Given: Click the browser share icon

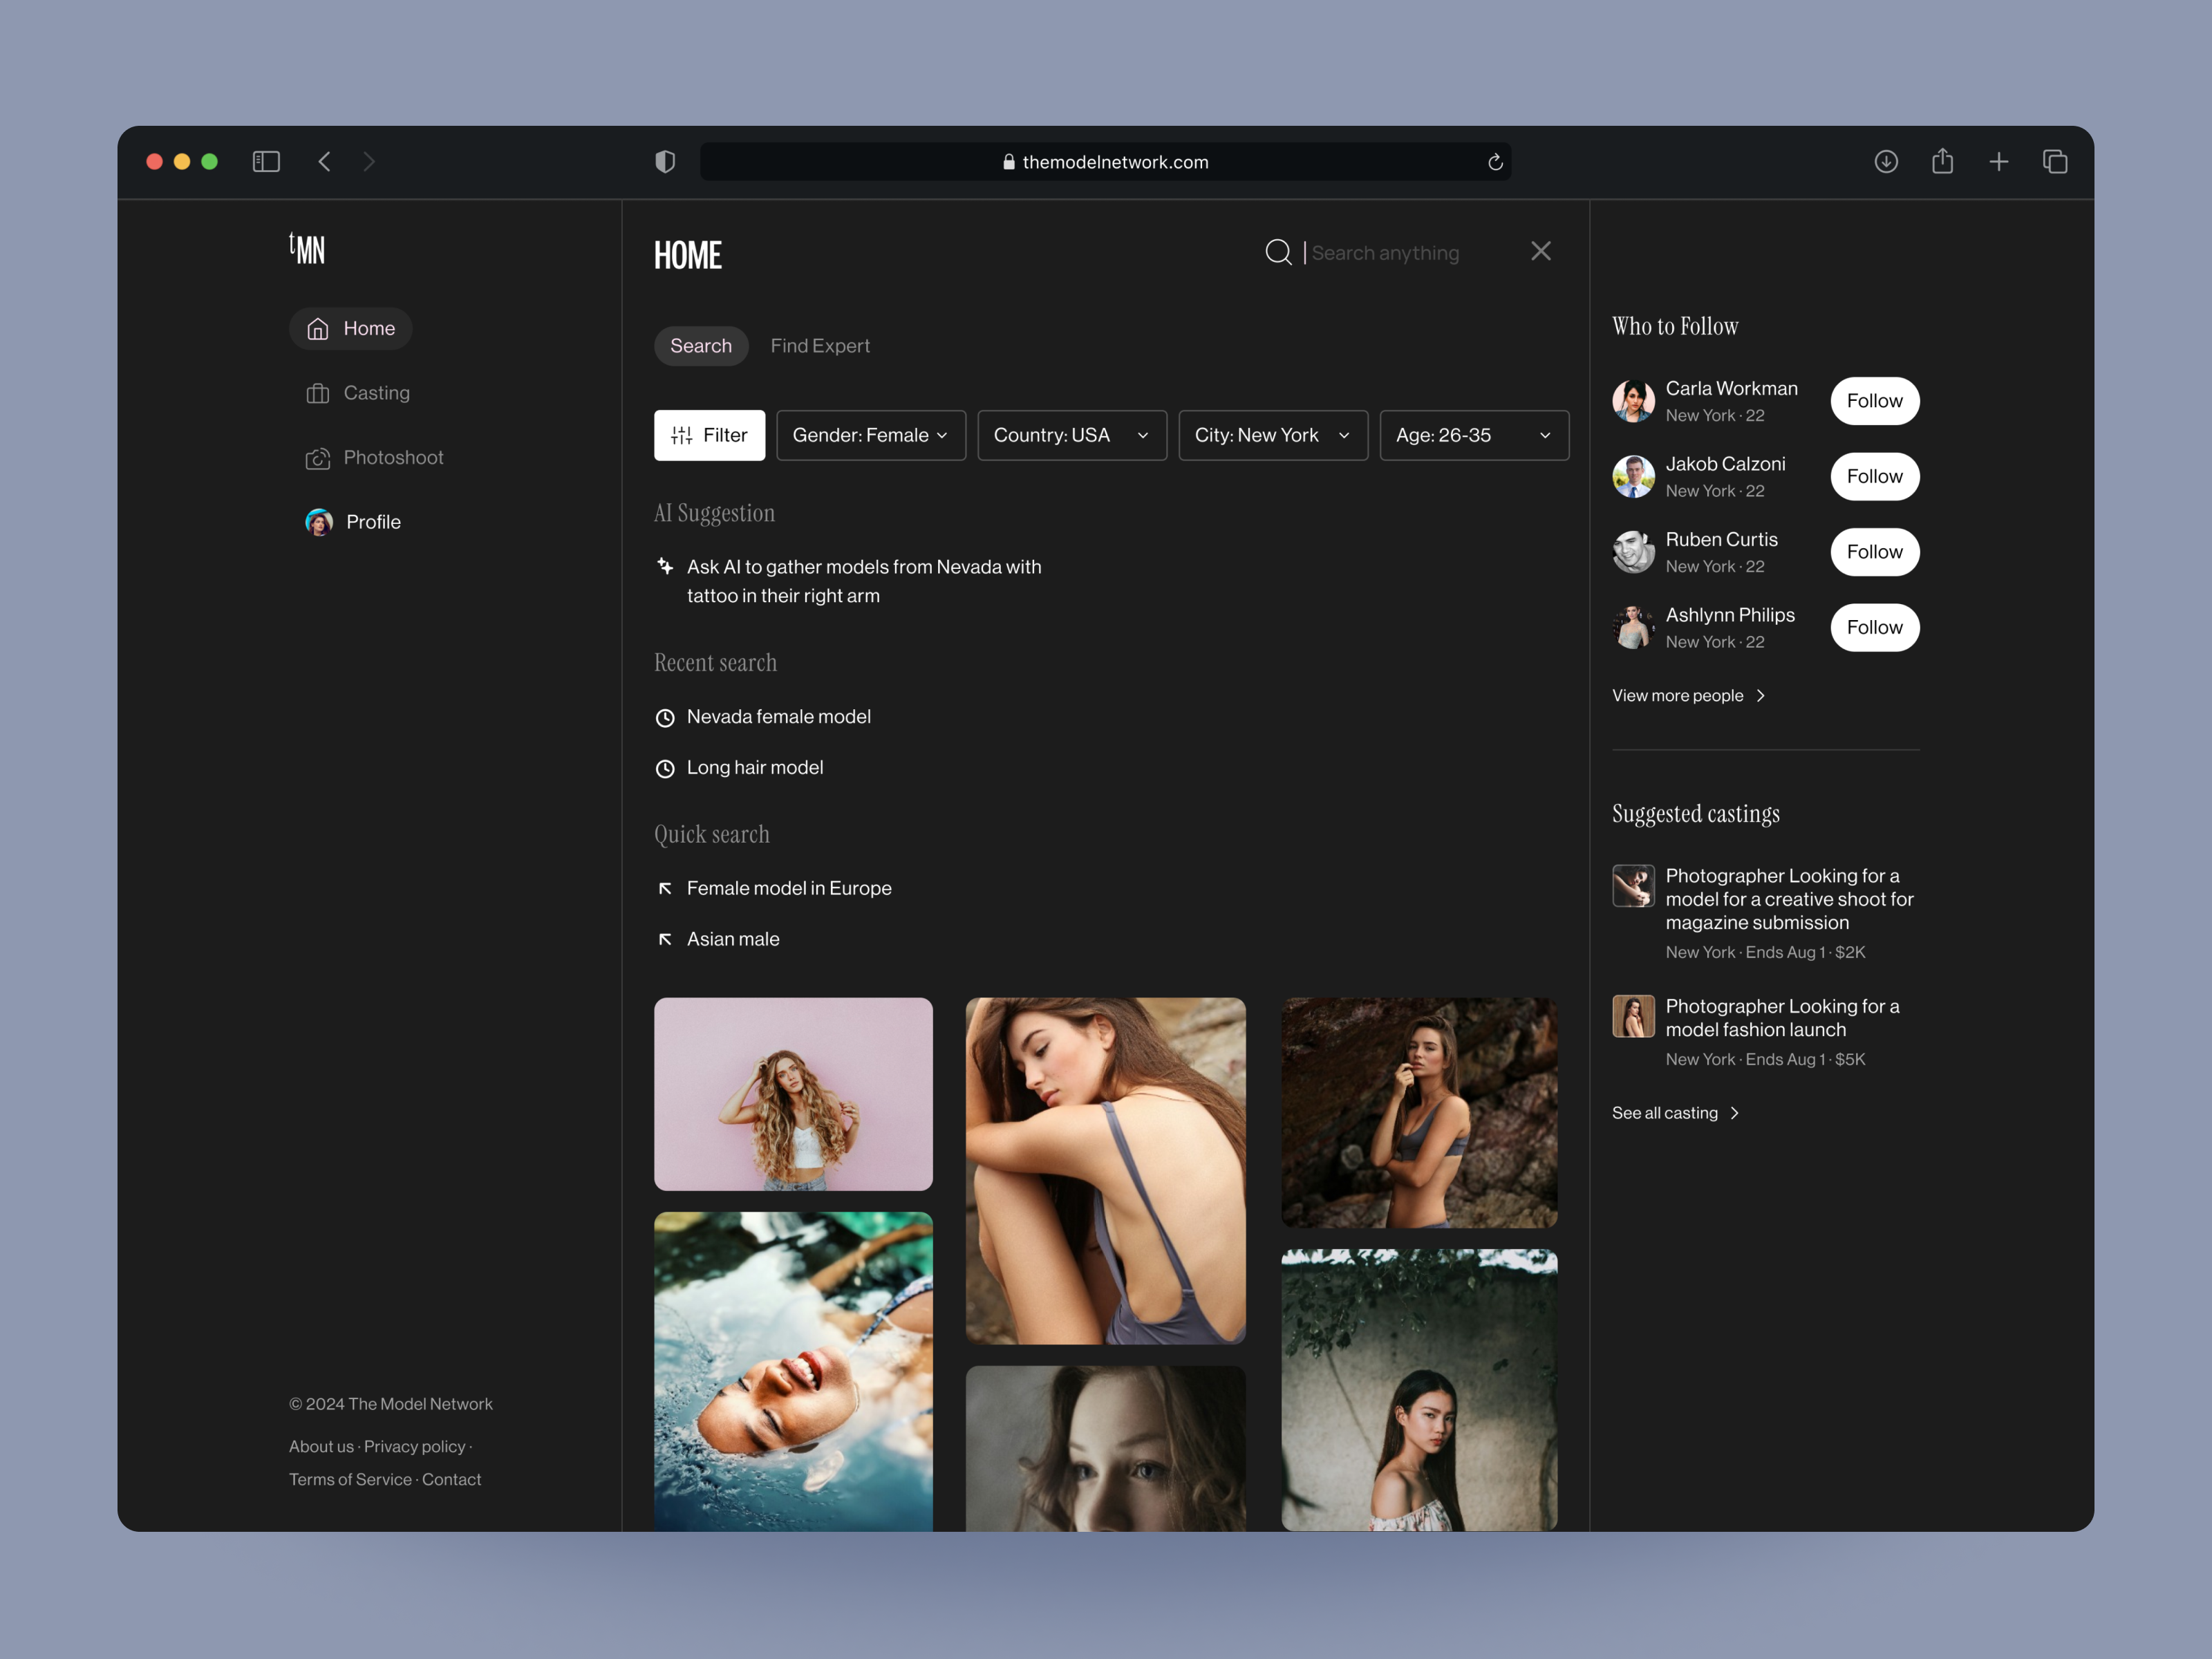Looking at the screenshot, I should pyautogui.click(x=1942, y=161).
